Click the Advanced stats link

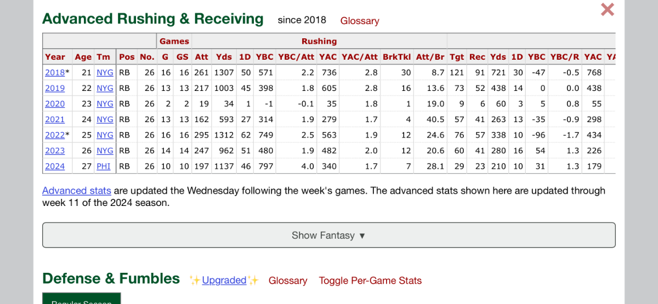coord(77,191)
